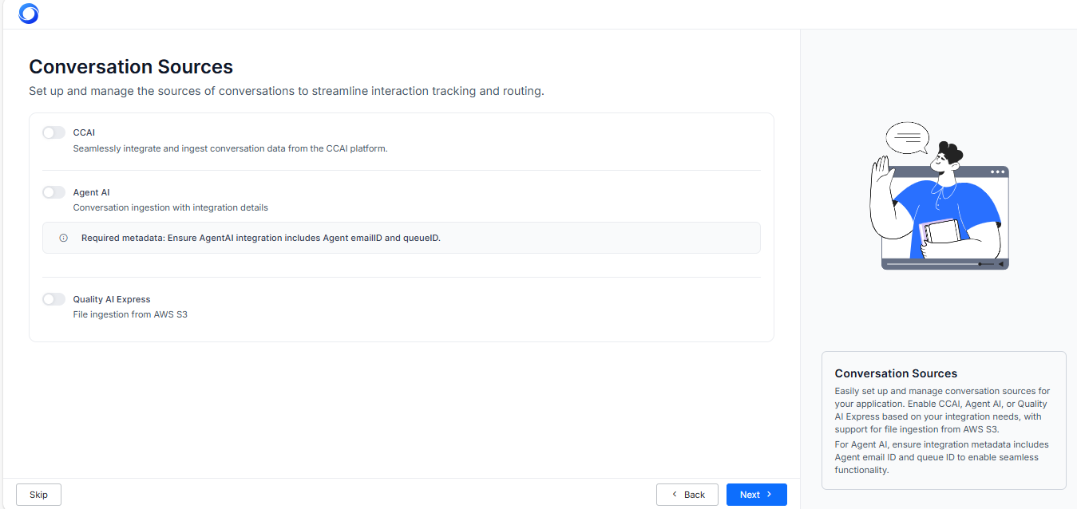Click three-dot icon on illustration window
1077x509 pixels.
click(997, 172)
